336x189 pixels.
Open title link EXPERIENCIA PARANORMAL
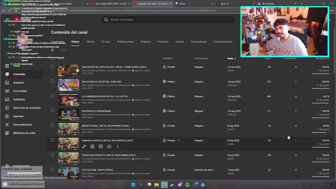coord(97,111)
